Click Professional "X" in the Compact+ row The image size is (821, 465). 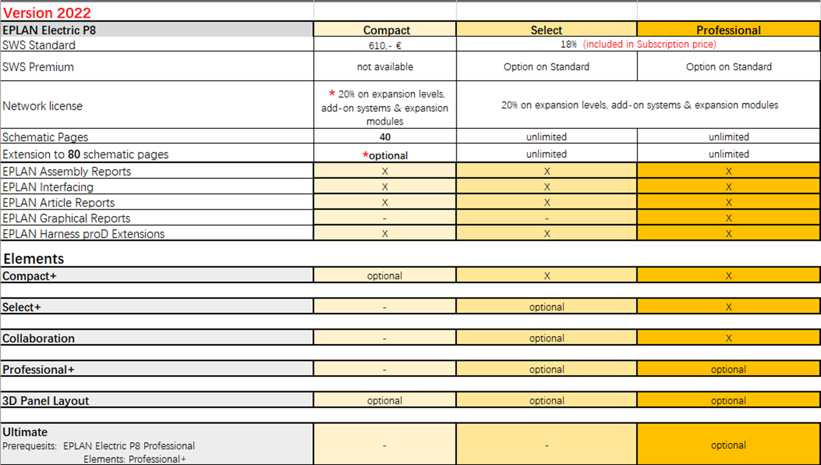[728, 276]
